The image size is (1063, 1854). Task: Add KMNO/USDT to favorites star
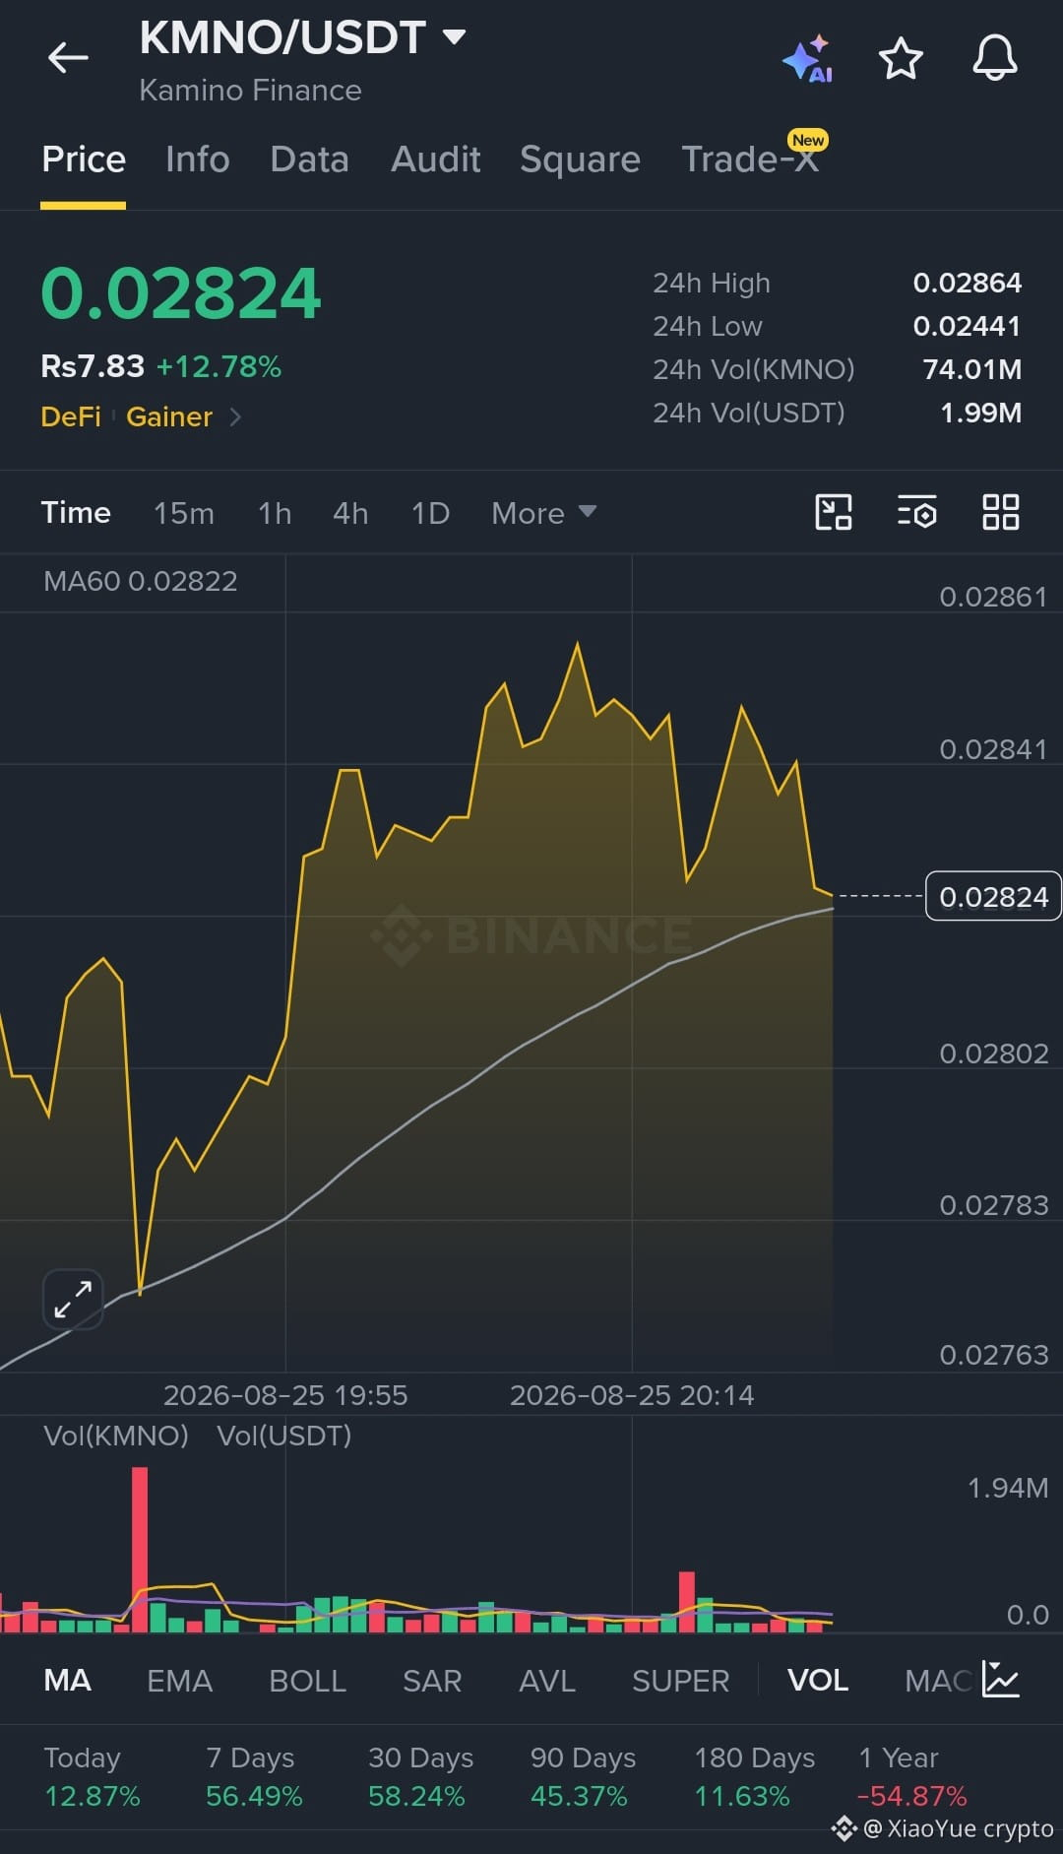point(901,59)
